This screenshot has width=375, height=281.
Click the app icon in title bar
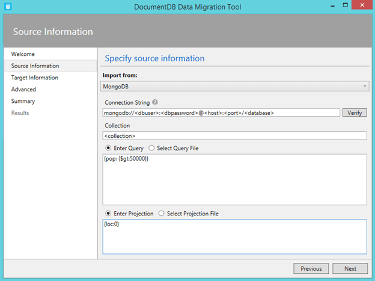point(7,6)
